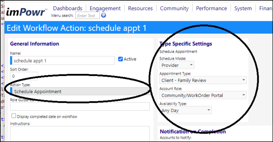Select the Action Type field

80,91
